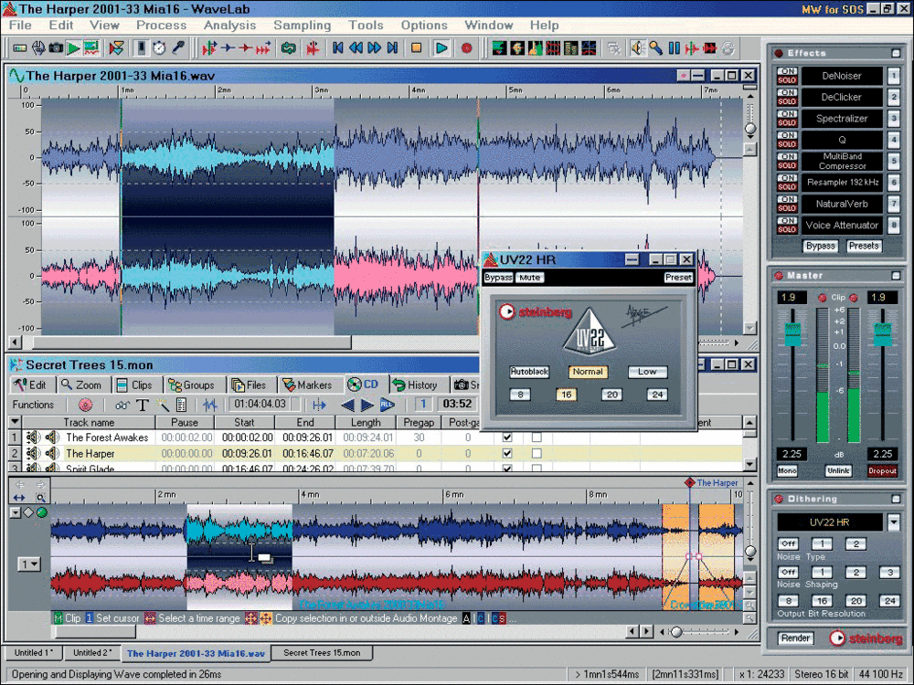Viewport: 914px width, 685px height.
Task: Solo the NaturalVerb effect
Action: coord(786,208)
